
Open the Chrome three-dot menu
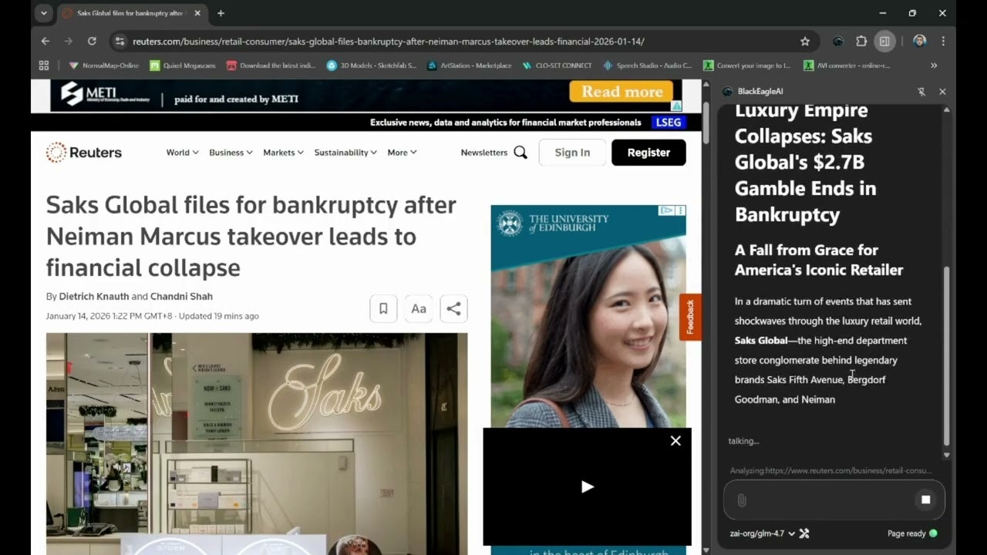(x=942, y=41)
